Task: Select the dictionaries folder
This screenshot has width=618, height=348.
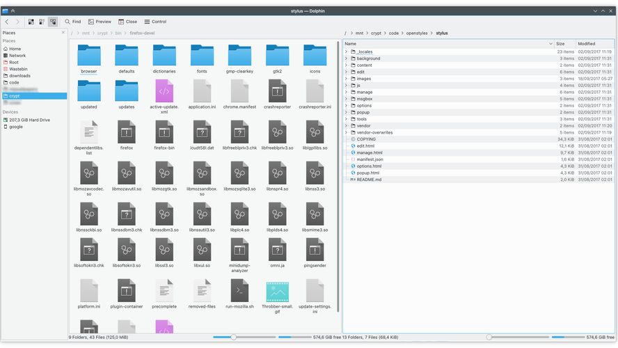Action: [x=164, y=55]
